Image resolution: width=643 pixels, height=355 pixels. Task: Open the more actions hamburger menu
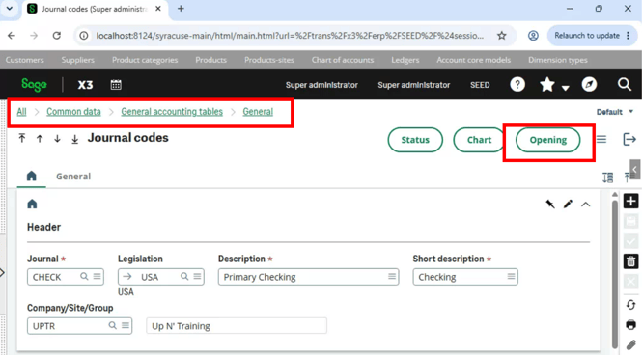(x=601, y=139)
